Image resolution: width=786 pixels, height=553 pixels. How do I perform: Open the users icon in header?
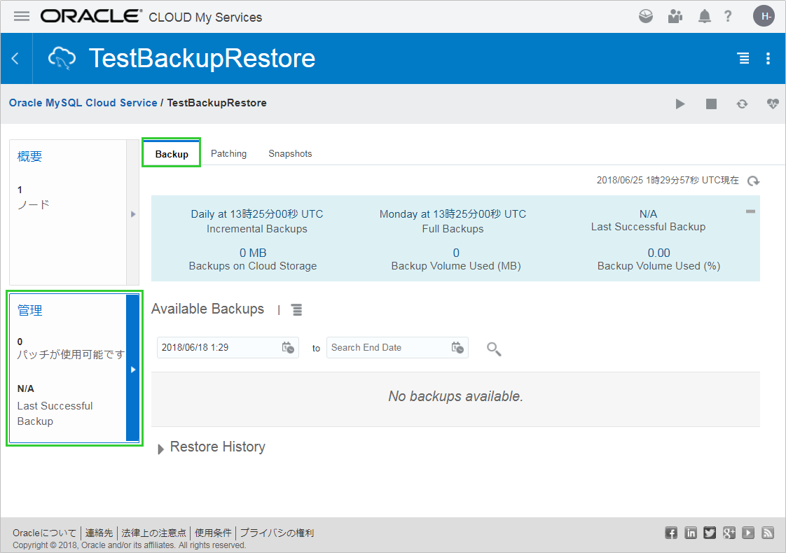[x=675, y=17]
